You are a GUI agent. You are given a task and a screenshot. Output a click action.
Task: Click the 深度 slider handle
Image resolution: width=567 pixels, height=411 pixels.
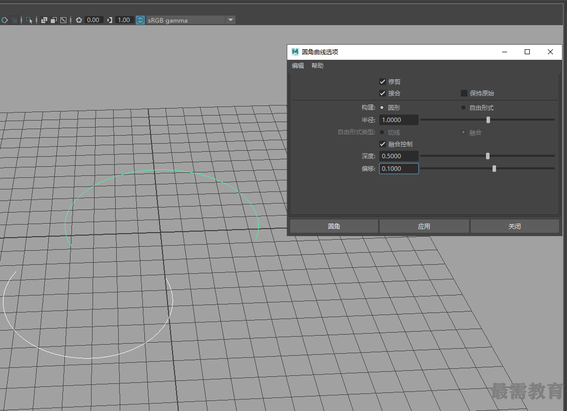(488, 156)
